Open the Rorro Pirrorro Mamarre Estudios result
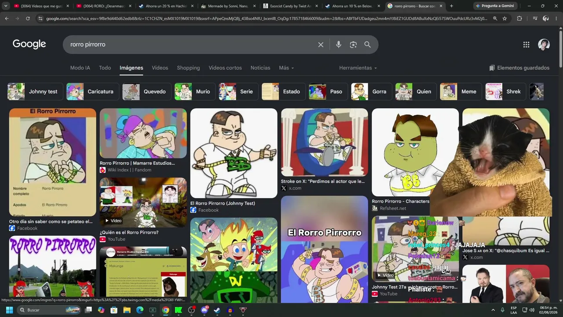Screen dimensions: 563x317 137,163
